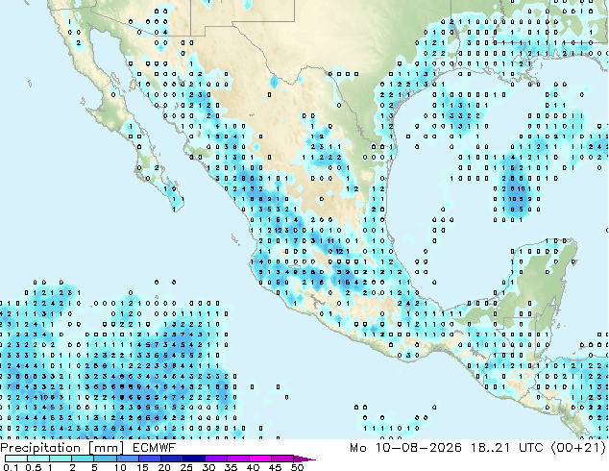Click the date '10-08-2026' text

(419, 448)
